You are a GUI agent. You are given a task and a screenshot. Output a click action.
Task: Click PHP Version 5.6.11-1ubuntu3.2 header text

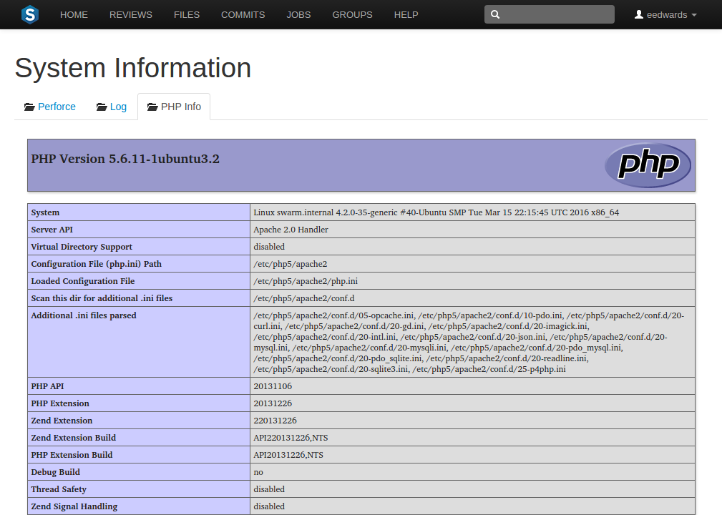[125, 159]
